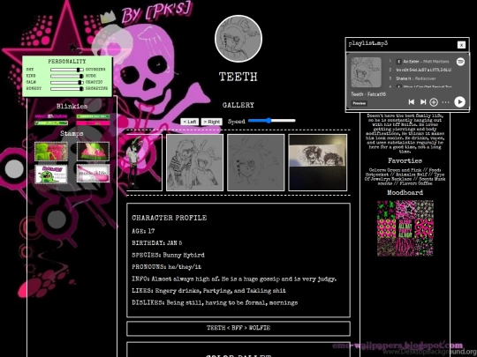The height and width of the screenshot is (357, 477).
Task: Play the playlist with the round play button
Action: click(x=459, y=101)
